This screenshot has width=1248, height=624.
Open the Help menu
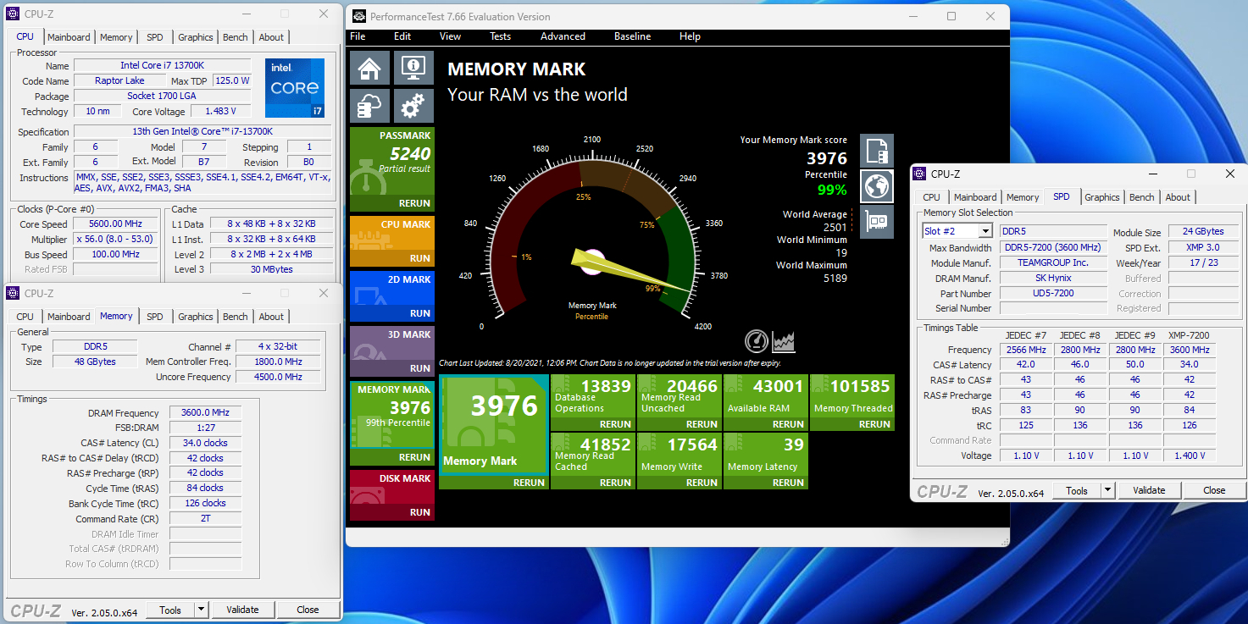coord(691,36)
